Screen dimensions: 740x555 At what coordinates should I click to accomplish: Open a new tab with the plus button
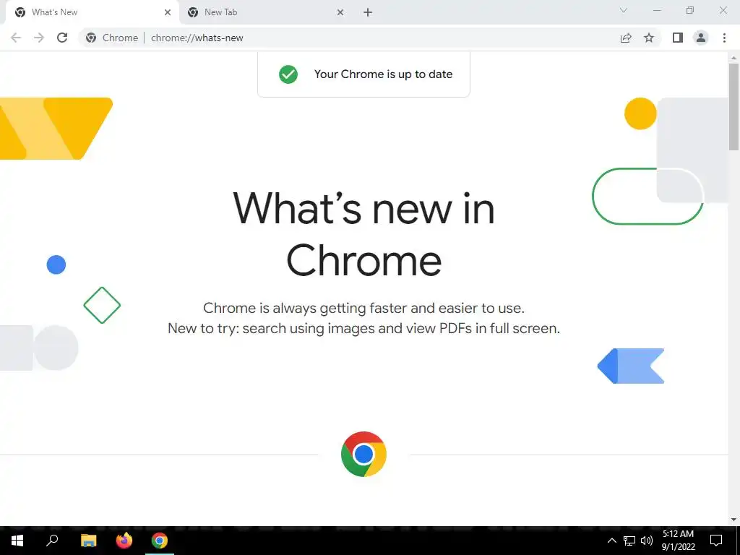point(368,13)
